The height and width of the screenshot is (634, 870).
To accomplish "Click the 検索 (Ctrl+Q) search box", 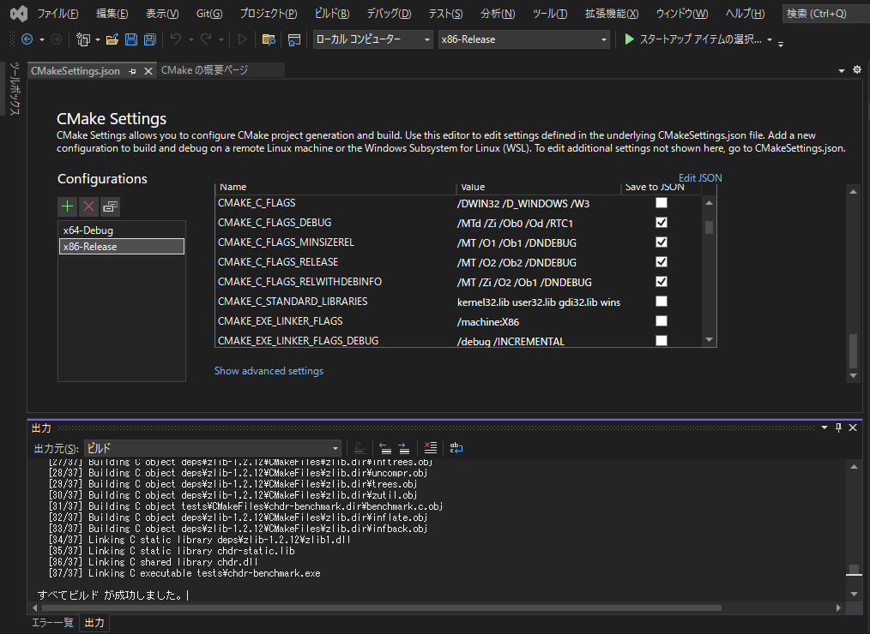I will [x=820, y=14].
